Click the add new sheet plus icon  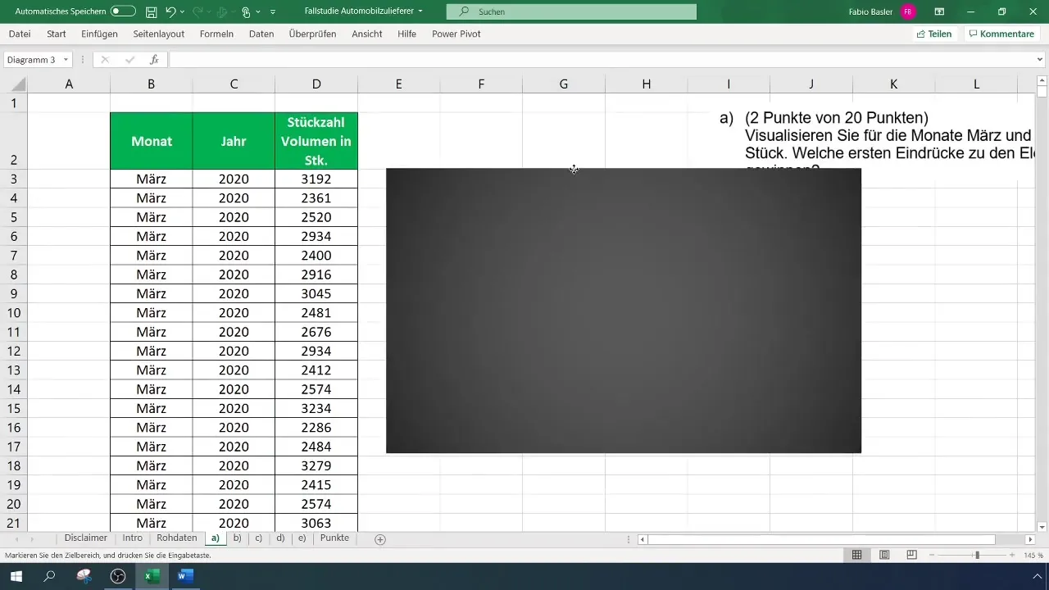[380, 539]
